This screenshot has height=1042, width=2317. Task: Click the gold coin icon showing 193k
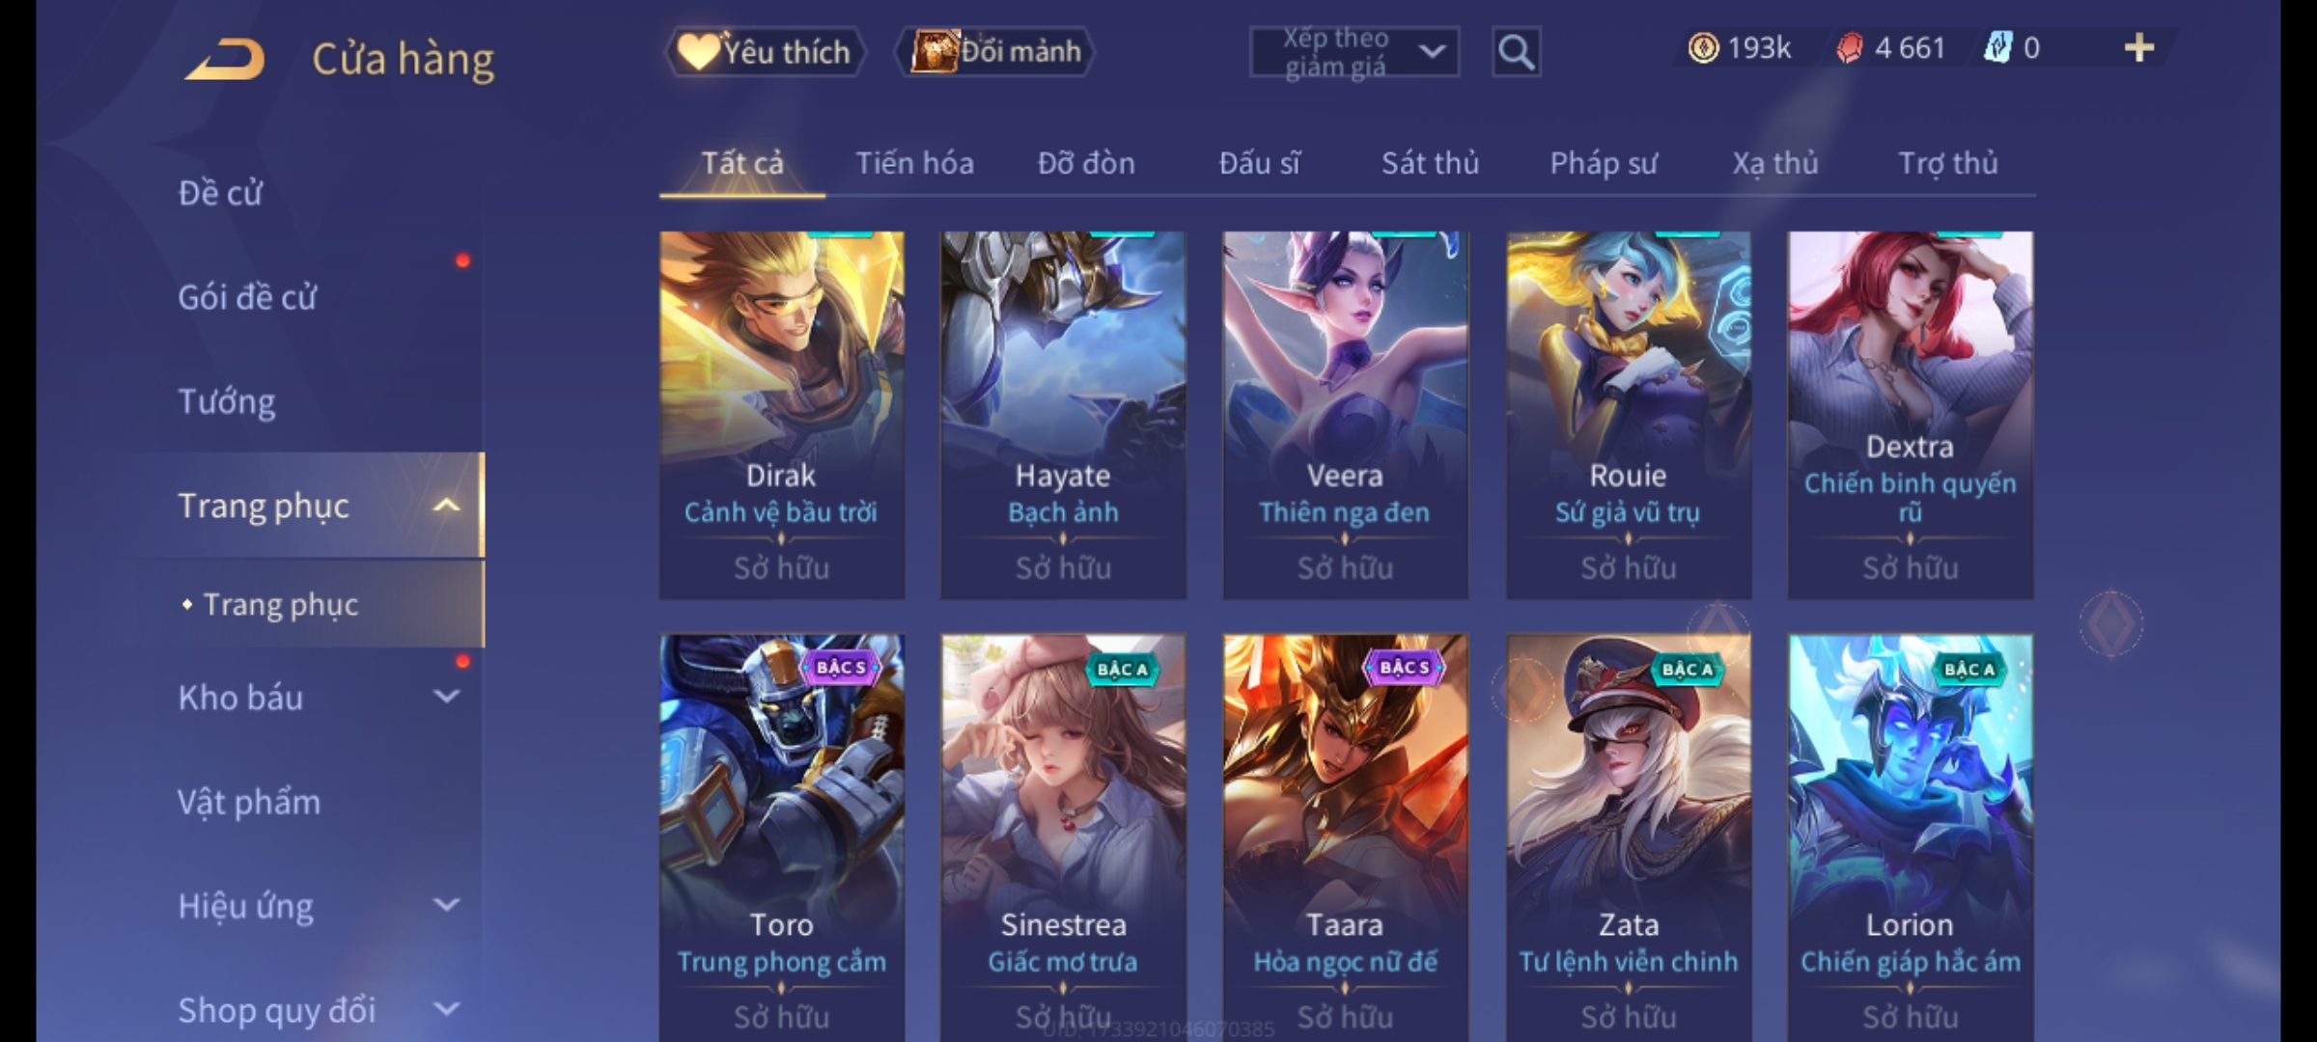[x=1703, y=47]
